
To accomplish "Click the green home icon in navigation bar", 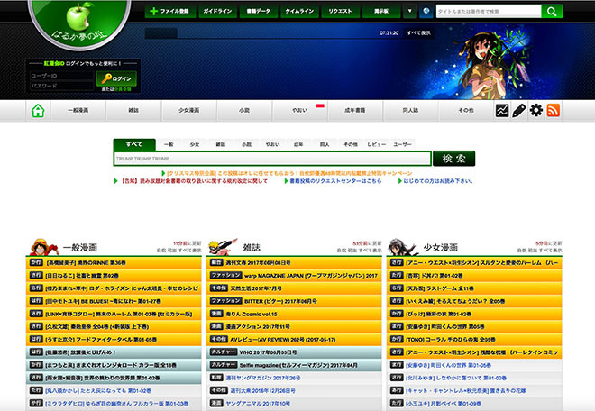I will click(38, 111).
